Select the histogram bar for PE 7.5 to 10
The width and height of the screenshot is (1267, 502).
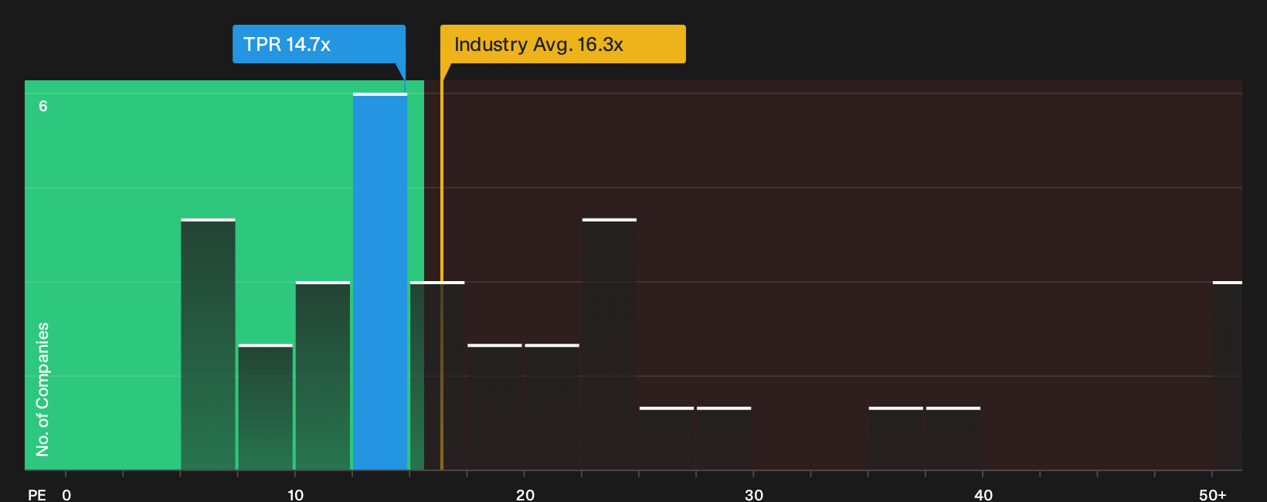[266, 407]
